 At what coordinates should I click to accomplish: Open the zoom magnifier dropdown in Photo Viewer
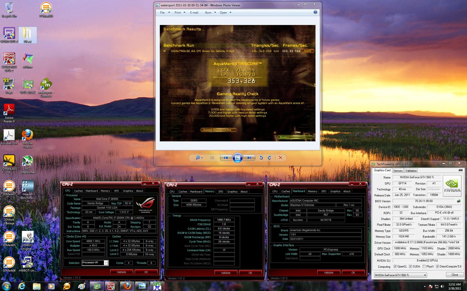[200, 158]
